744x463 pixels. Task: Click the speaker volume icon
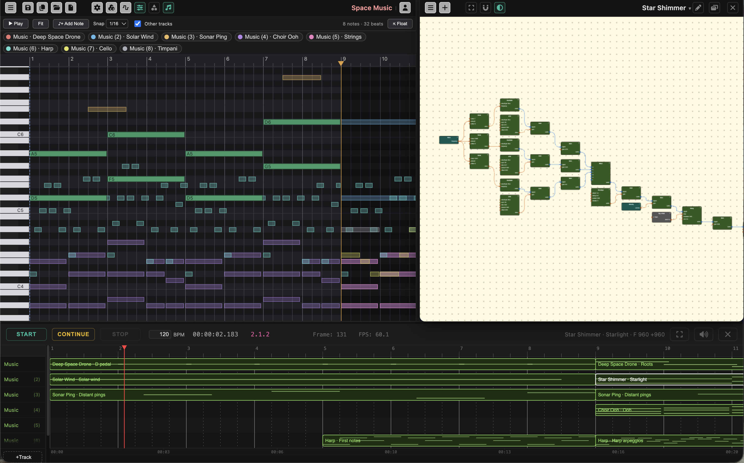tap(704, 334)
